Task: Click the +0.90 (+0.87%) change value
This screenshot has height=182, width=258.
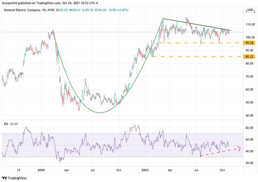Action: (x=118, y=10)
